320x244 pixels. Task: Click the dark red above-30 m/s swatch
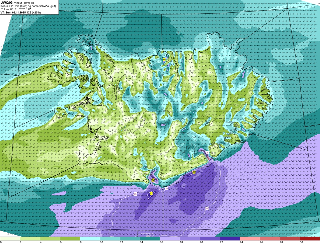point(310,239)
